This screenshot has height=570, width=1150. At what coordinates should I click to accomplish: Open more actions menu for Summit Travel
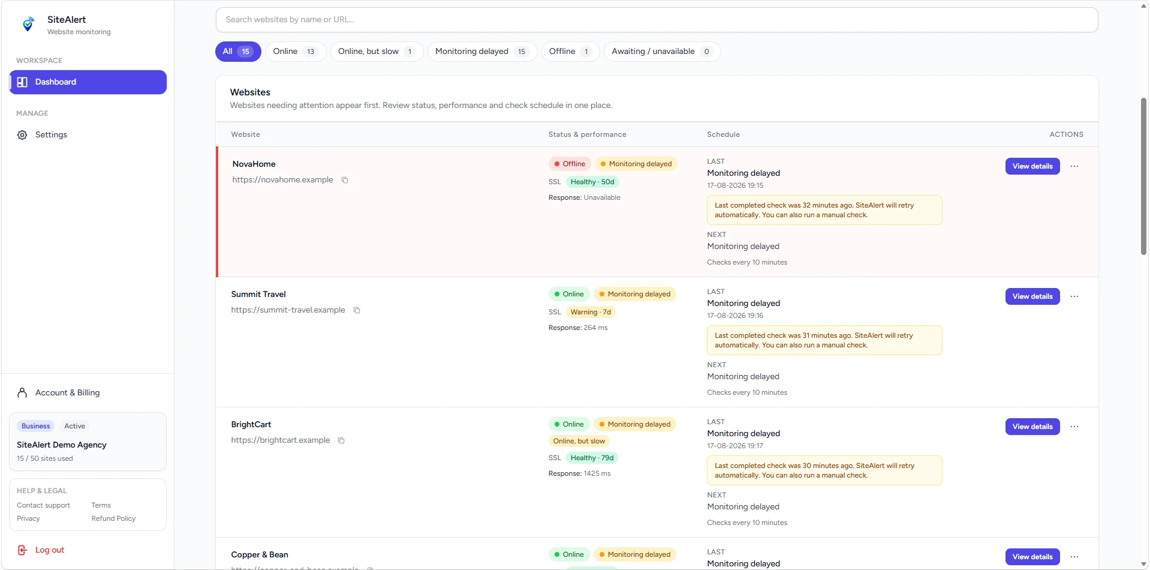point(1074,296)
